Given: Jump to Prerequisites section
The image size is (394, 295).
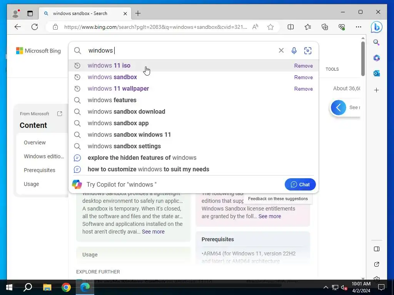Looking at the screenshot, I should 40,170.
